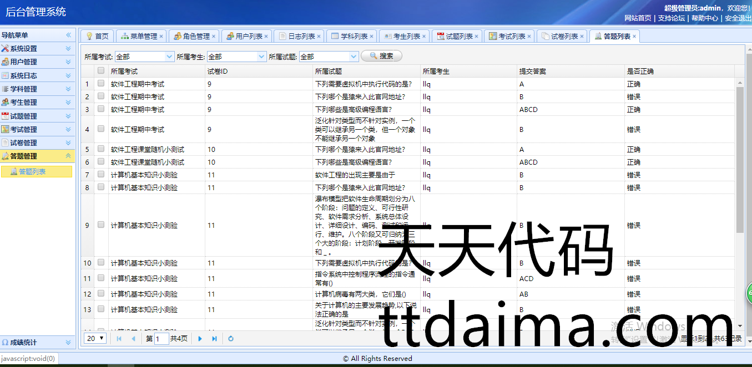Image resolution: width=752 pixels, height=367 pixels.
Task: Switch to the 首页 tab
Action: coord(97,37)
